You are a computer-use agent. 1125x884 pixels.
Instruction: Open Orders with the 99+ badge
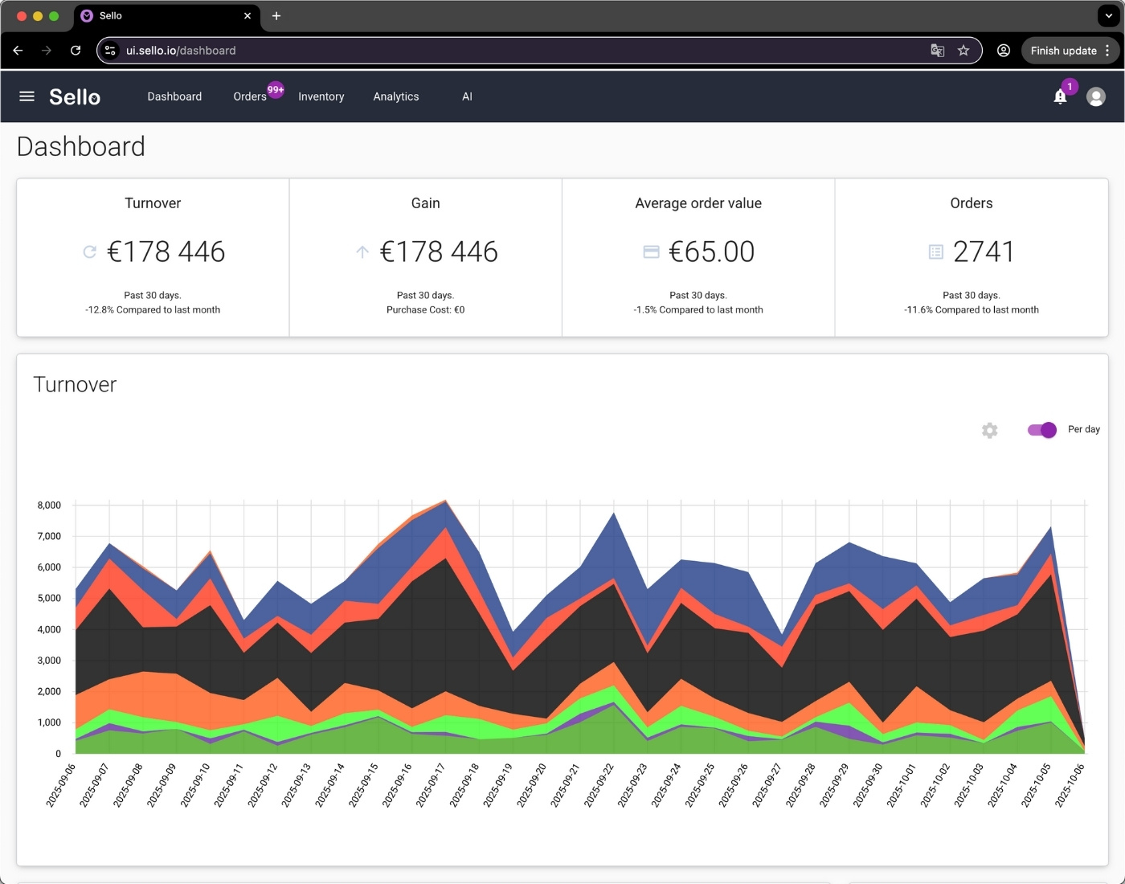250,96
